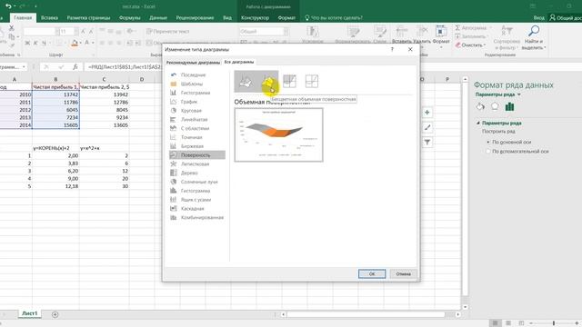Open Fill & Line icon in format pane

click(x=480, y=107)
